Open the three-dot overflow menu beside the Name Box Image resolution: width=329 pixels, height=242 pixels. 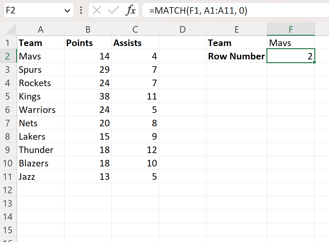[81, 10]
